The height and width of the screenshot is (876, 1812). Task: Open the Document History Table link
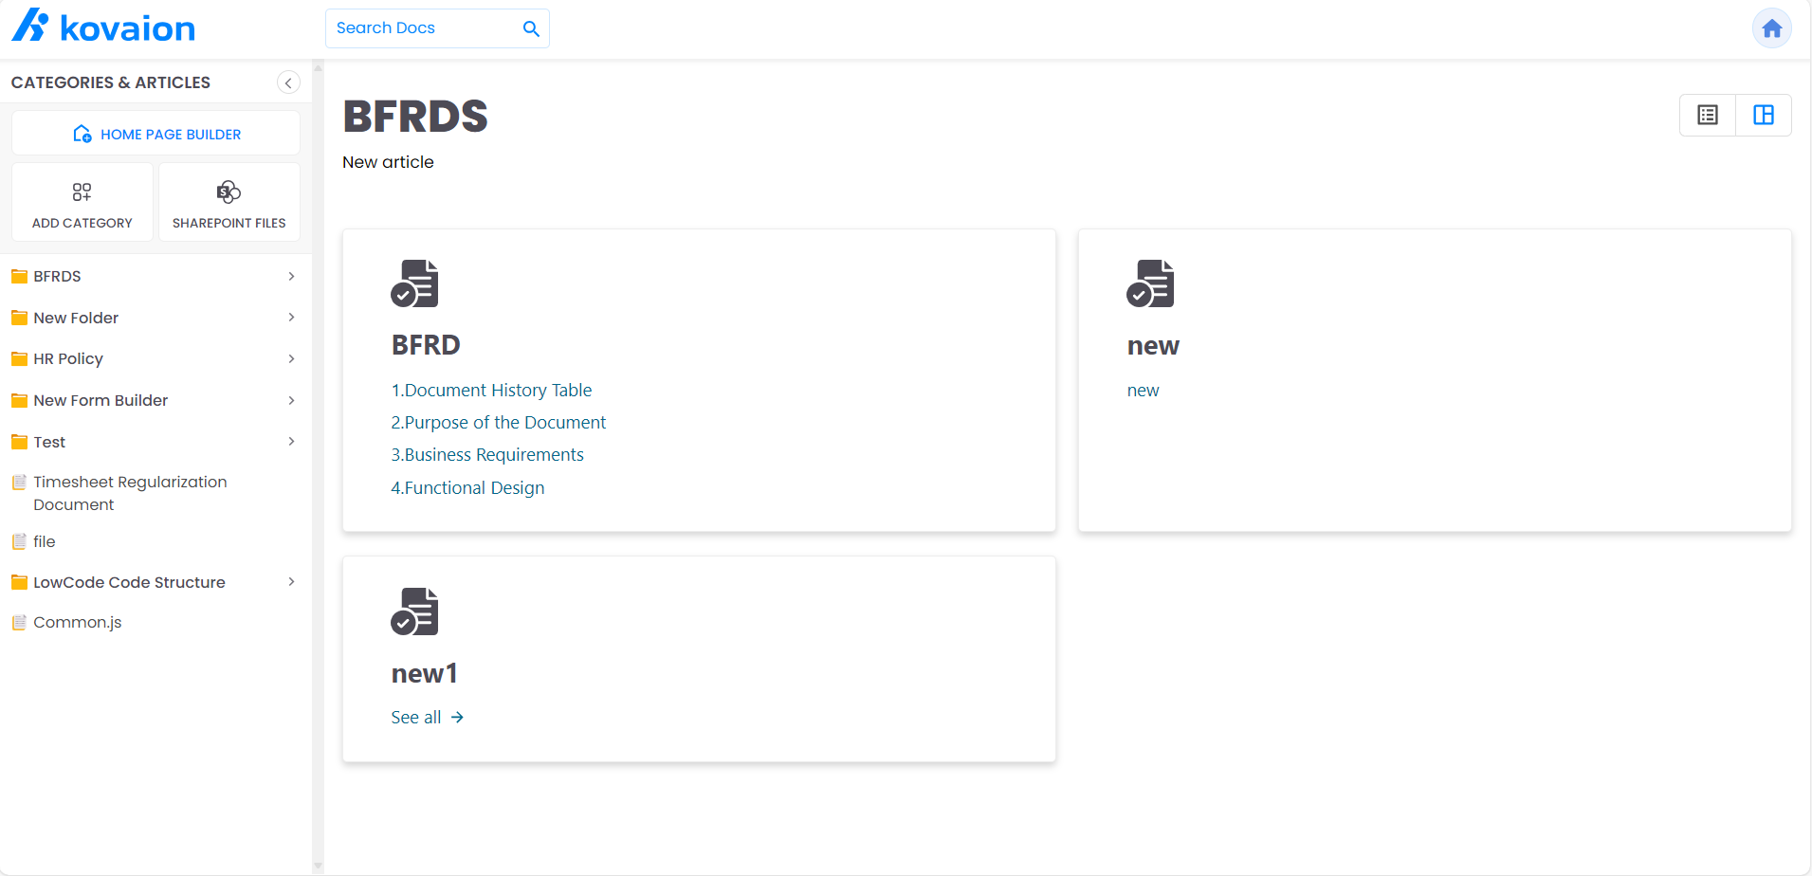click(x=491, y=390)
